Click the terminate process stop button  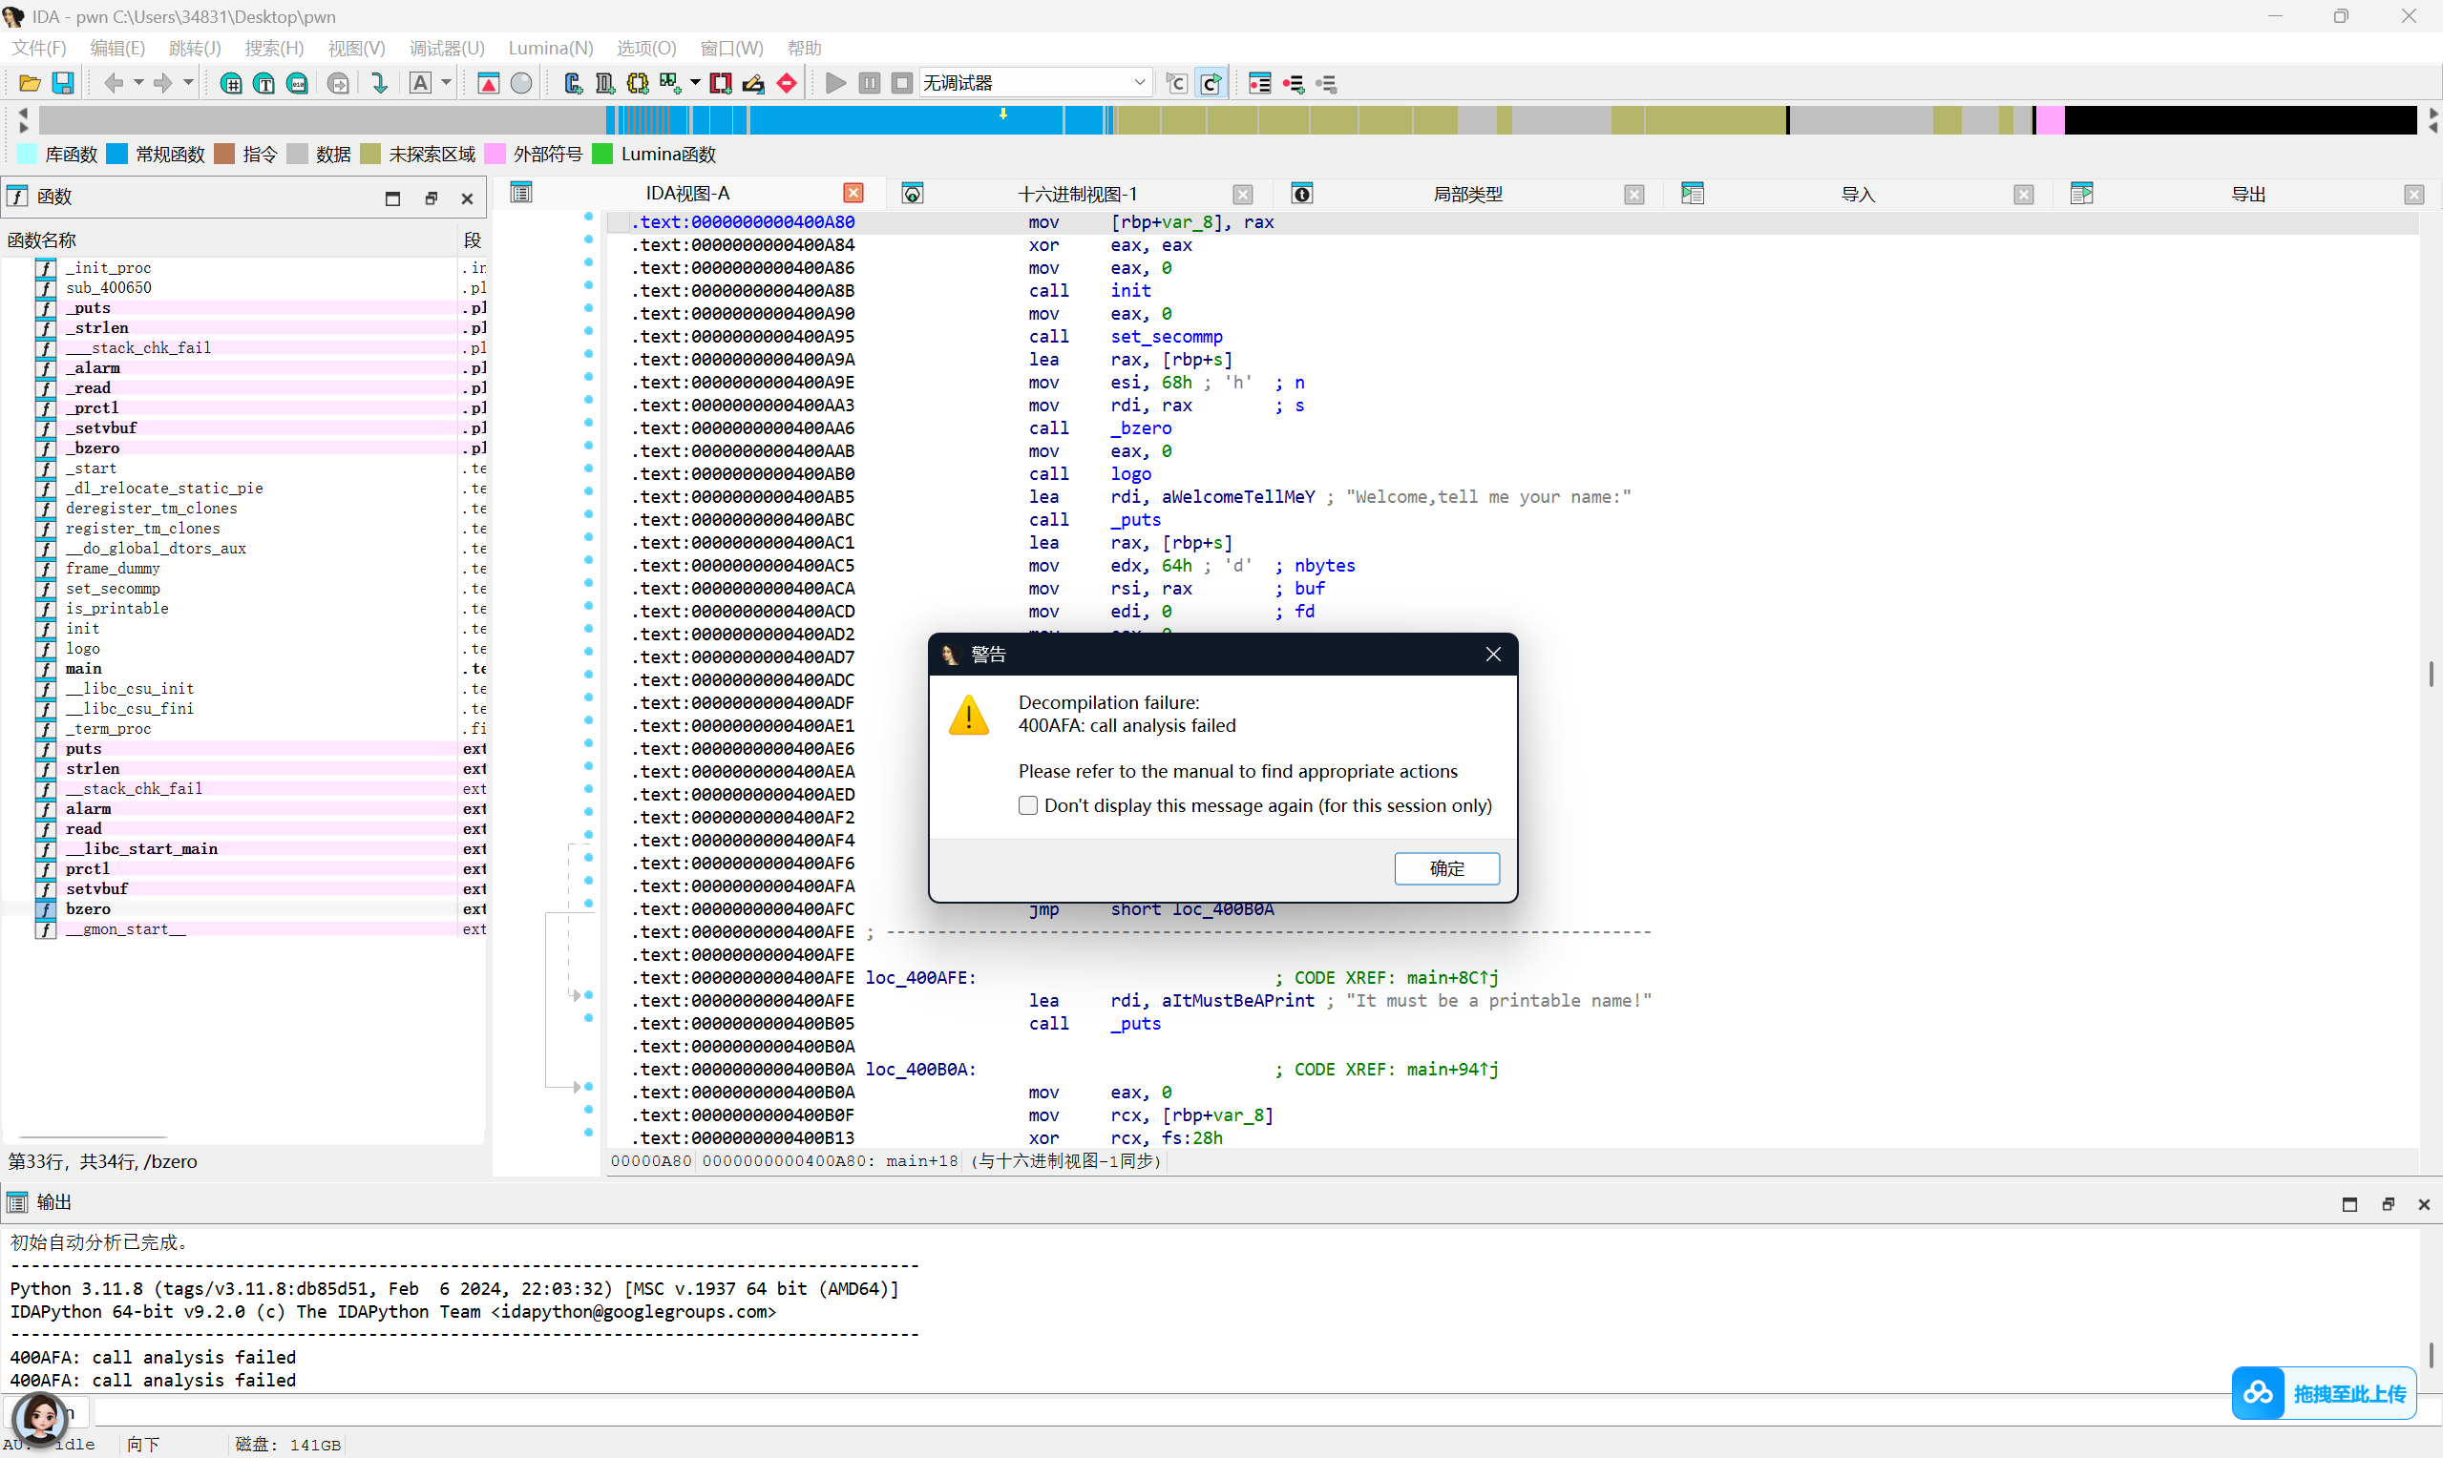click(x=902, y=84)
